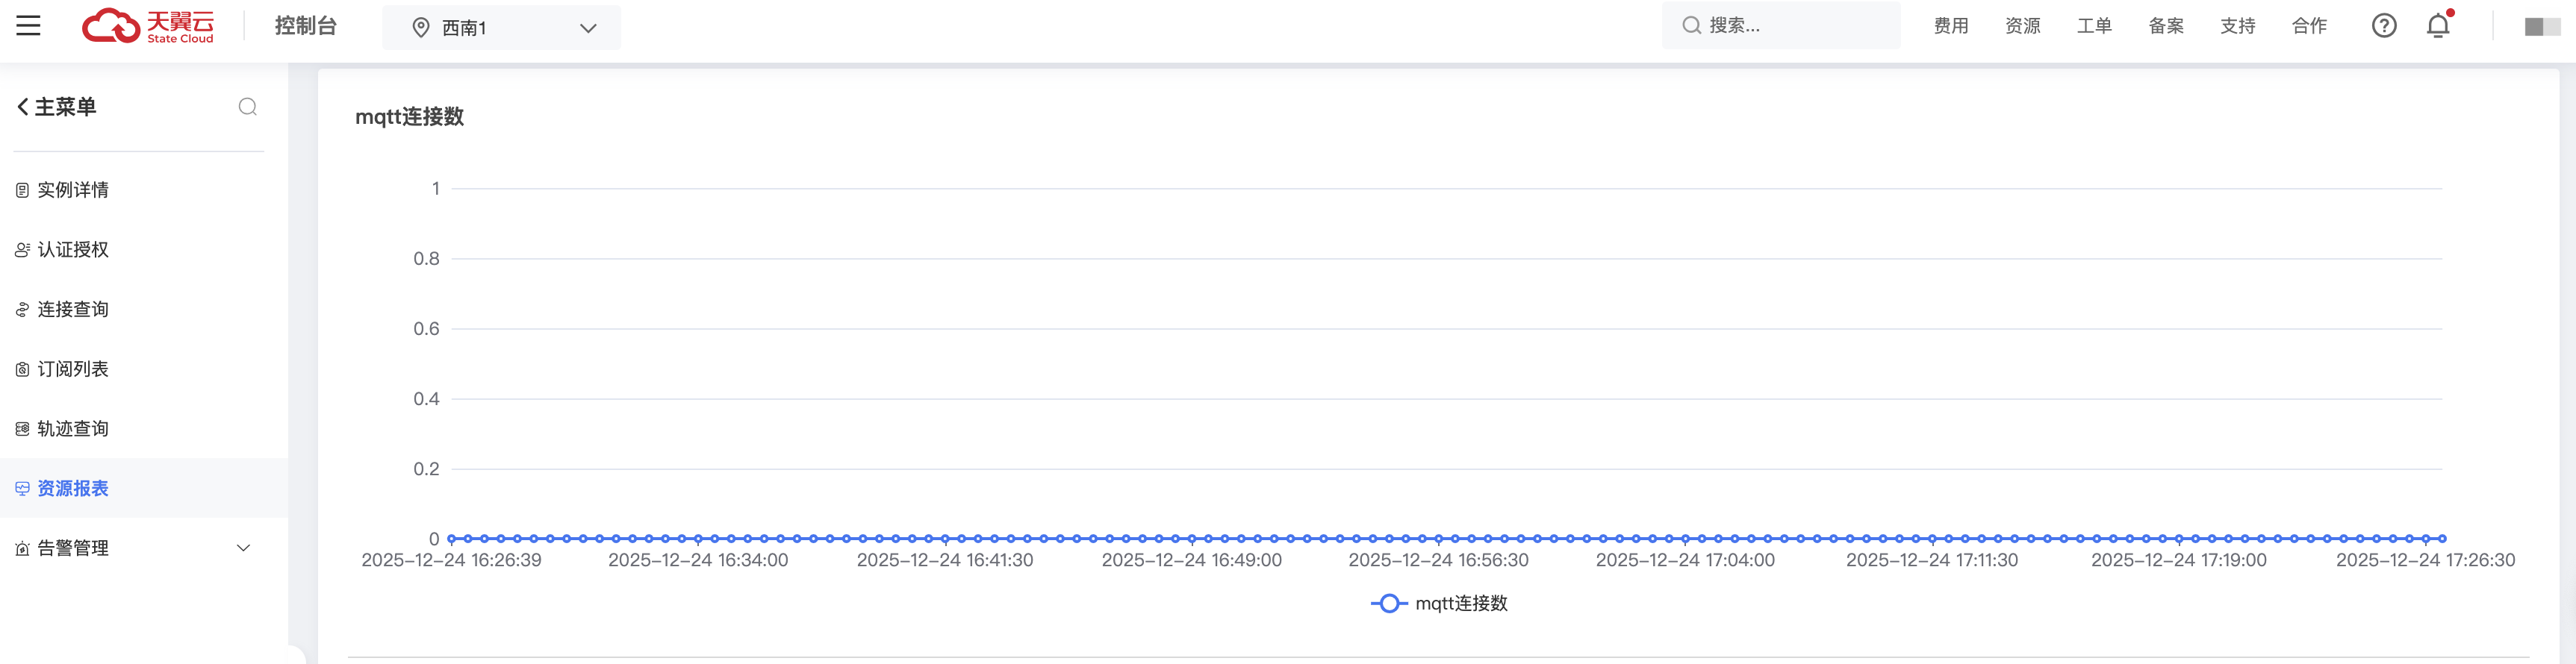
Task: Click the 费用 header link
Action: (1950, 26)
